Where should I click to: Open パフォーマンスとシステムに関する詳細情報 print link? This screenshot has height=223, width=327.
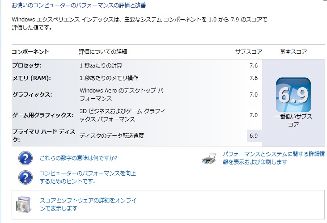coord(274,158)
